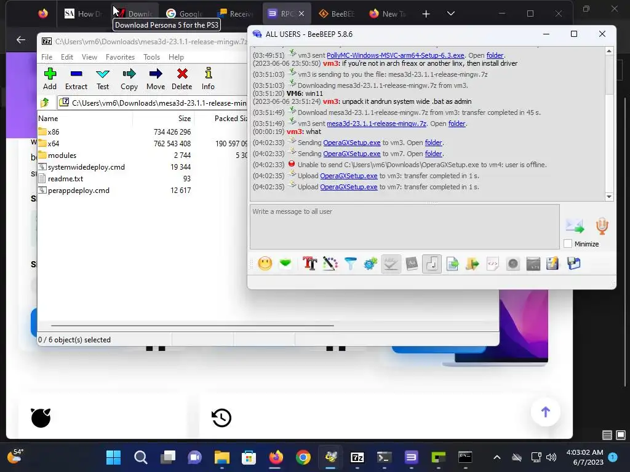Open Google Chrome from the taskbar

click(x=303, y=457)
